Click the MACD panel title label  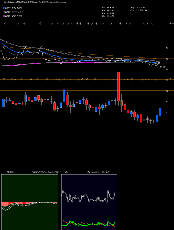[10, 172]
